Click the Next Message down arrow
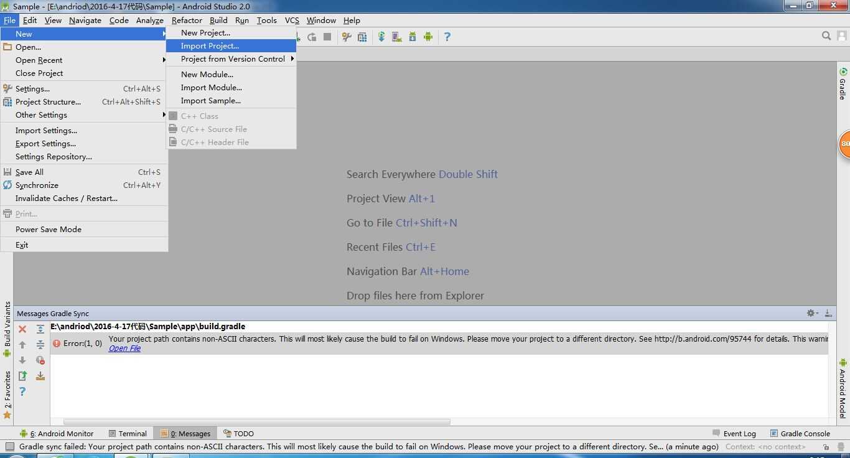The width and height of the screenshot is (850, 458). point(22,360)
